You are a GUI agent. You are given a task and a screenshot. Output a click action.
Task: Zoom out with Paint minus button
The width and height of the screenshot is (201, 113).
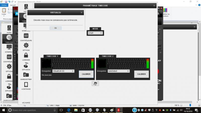tap(181, 105)
